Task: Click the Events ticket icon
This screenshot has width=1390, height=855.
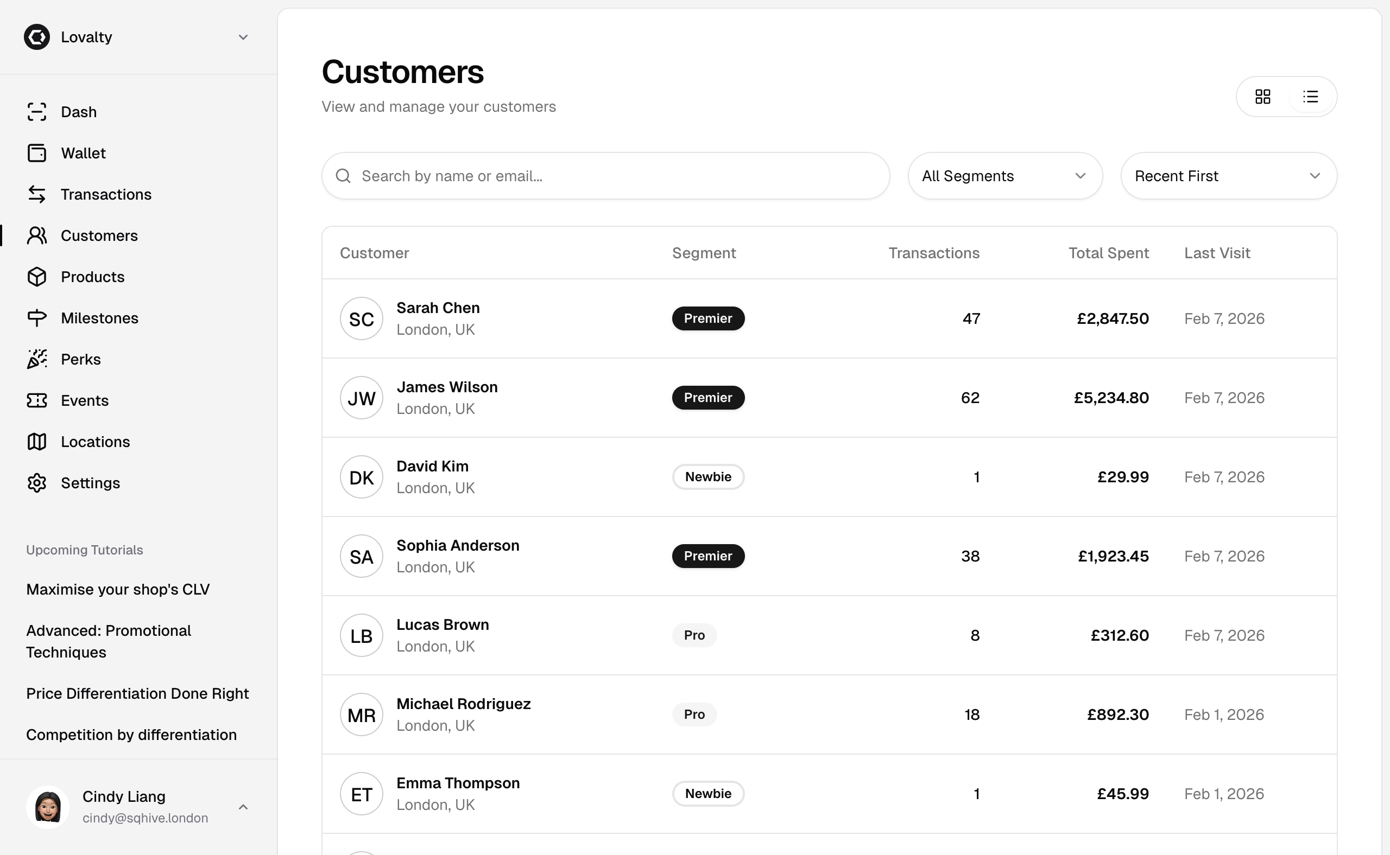Action: click(37, 401)
